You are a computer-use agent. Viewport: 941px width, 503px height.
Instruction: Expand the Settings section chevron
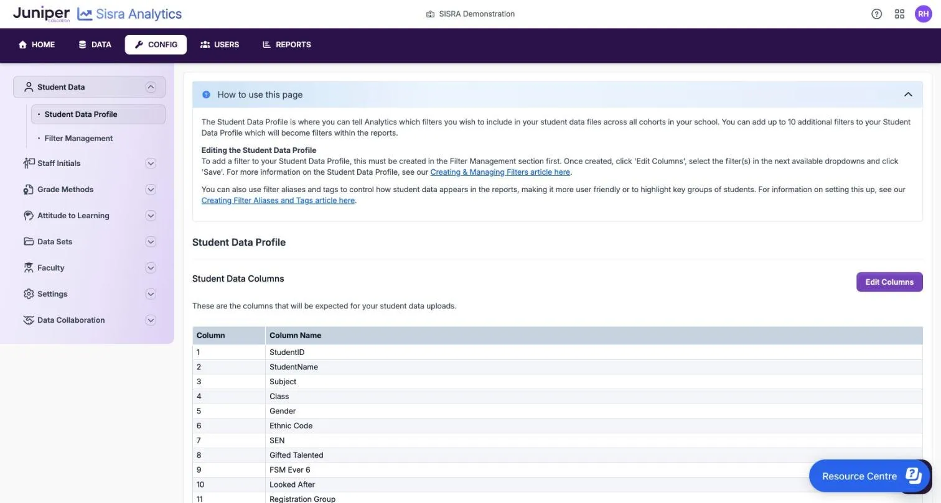(151, 293)
